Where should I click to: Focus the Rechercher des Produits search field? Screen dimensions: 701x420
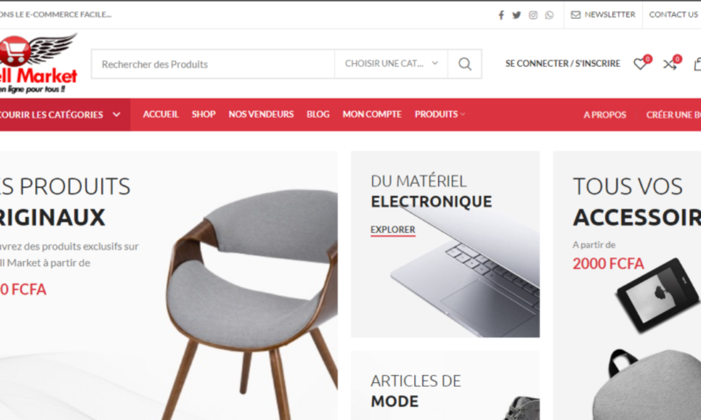[x=214, y=64]
